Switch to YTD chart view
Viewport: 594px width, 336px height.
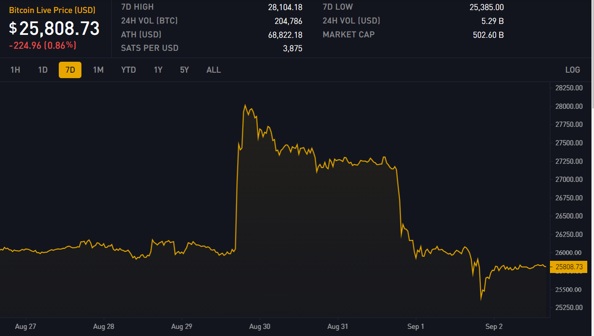128,70
